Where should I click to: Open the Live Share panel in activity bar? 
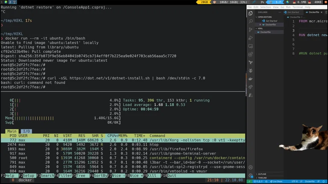pyautogui.click(x=250, y=87)
